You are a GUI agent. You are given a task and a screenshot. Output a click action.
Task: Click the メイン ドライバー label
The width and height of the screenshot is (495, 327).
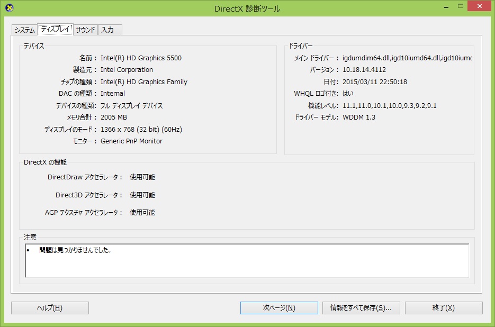316,58
